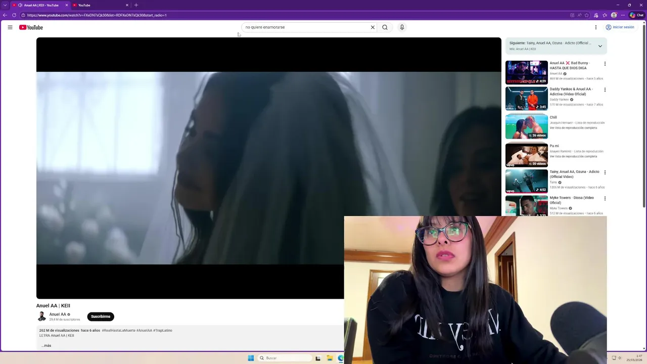
Task: Click the taskbar volume speaker icon
Action: point(620,358)
